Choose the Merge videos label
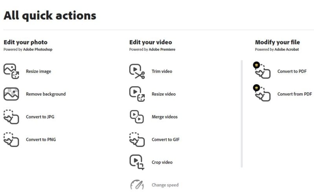 pyautogui.click(x=164, y=117)
